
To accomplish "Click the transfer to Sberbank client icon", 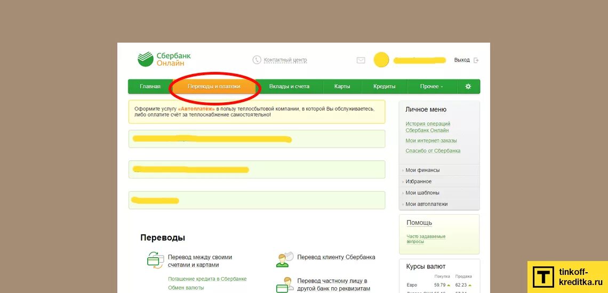I will (285, 259).
